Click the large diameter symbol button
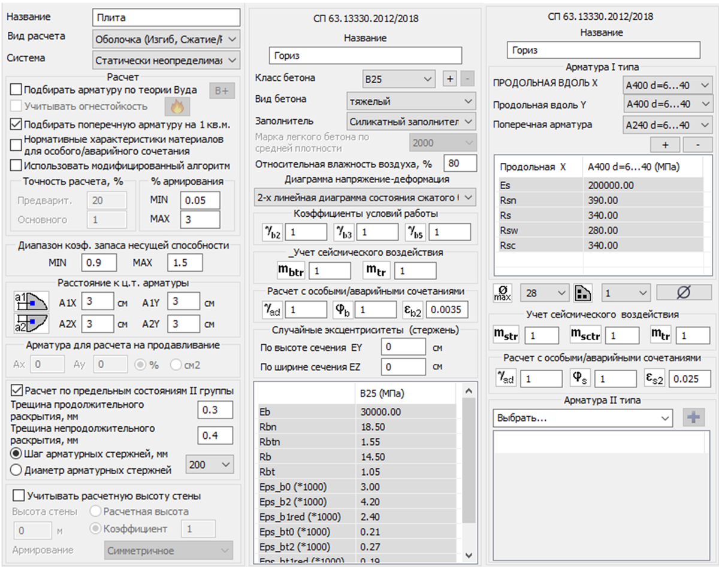The height and width of the screenshot is (567, 719). pyautogui.click(x=684, y=293)
